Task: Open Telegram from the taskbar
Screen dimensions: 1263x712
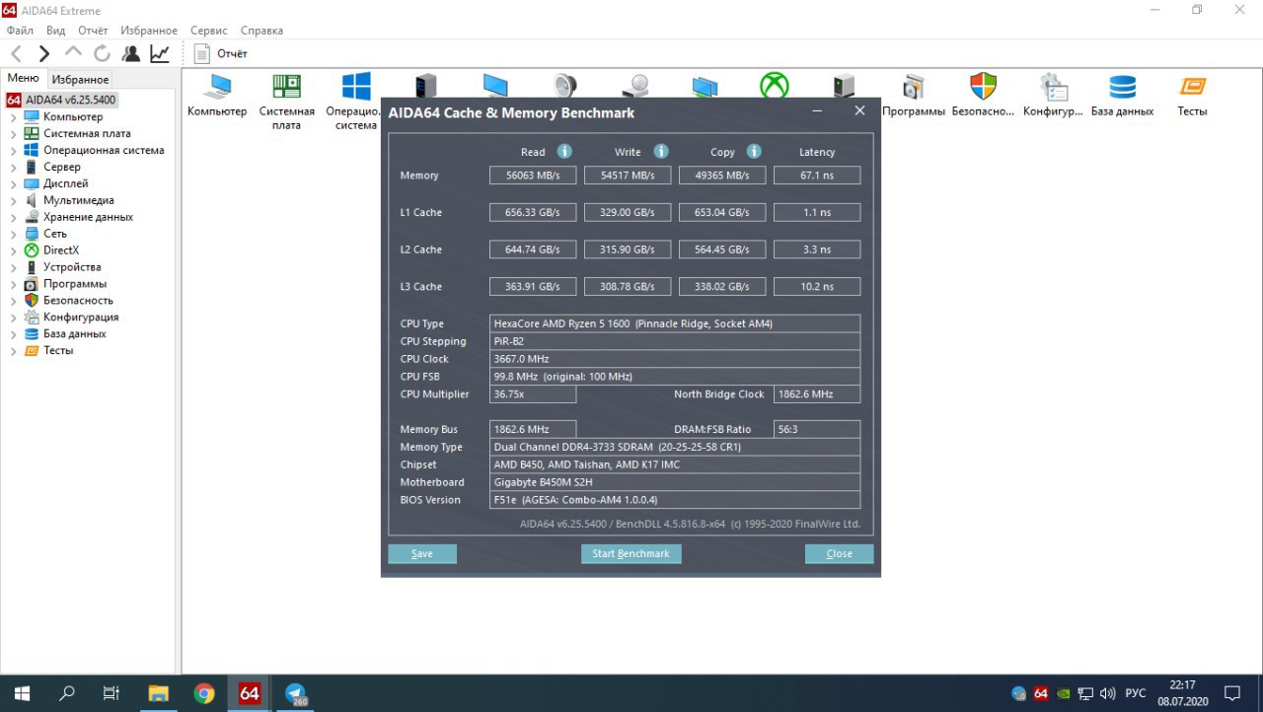Action: [295, 693]
